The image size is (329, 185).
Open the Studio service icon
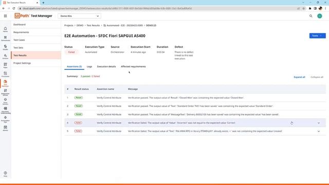[5, 47]
